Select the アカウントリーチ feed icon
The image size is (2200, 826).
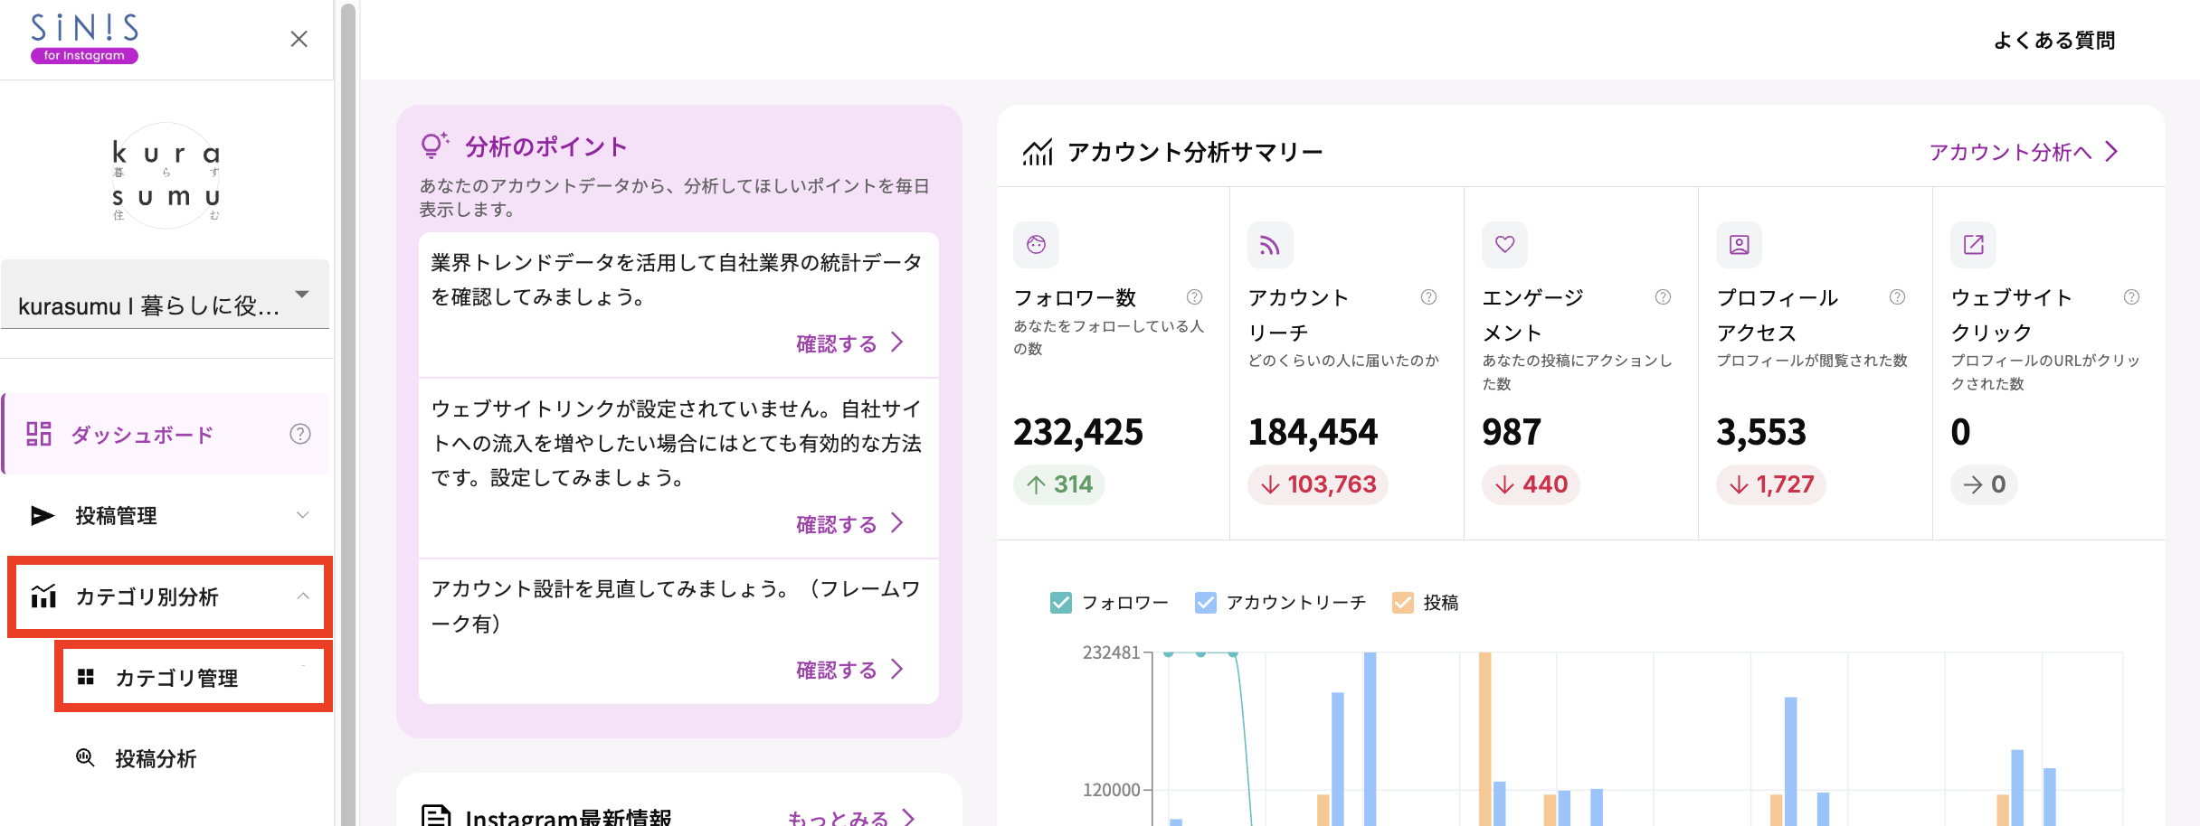(1270, 244)
